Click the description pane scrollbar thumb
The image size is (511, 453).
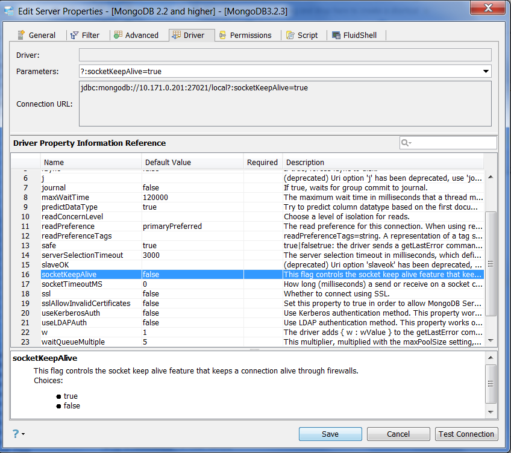[491, 384]
